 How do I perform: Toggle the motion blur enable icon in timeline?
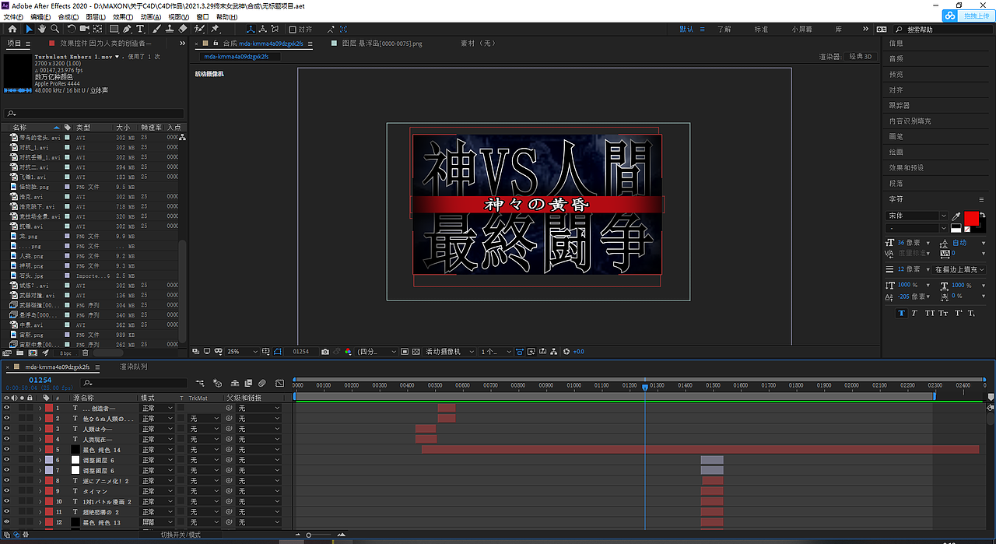pos(261,383)
